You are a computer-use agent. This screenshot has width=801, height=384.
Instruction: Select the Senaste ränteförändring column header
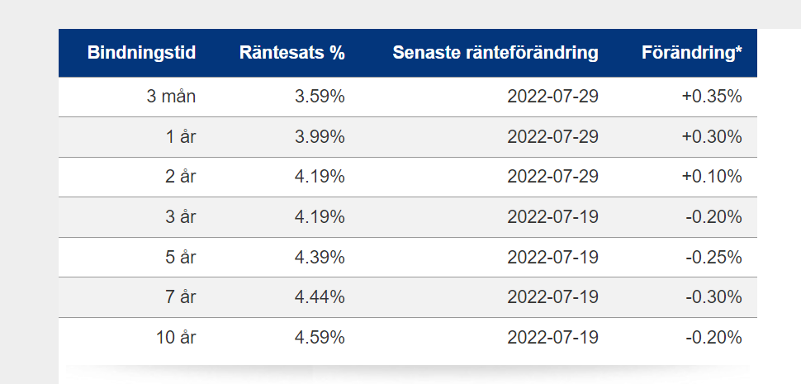pyautogui.click(x=495, y=53)
